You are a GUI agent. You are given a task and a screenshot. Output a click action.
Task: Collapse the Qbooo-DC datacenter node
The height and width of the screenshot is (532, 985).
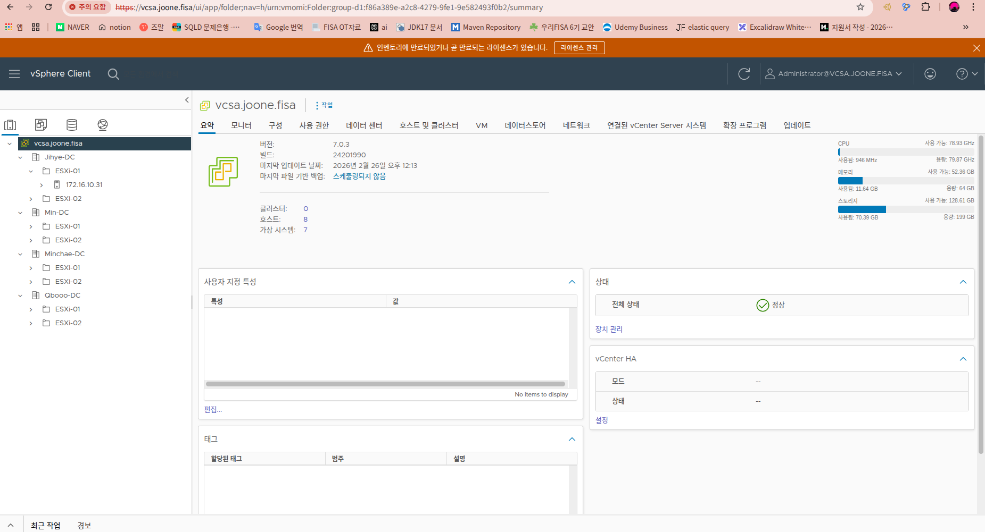click(x=20, y=295)
